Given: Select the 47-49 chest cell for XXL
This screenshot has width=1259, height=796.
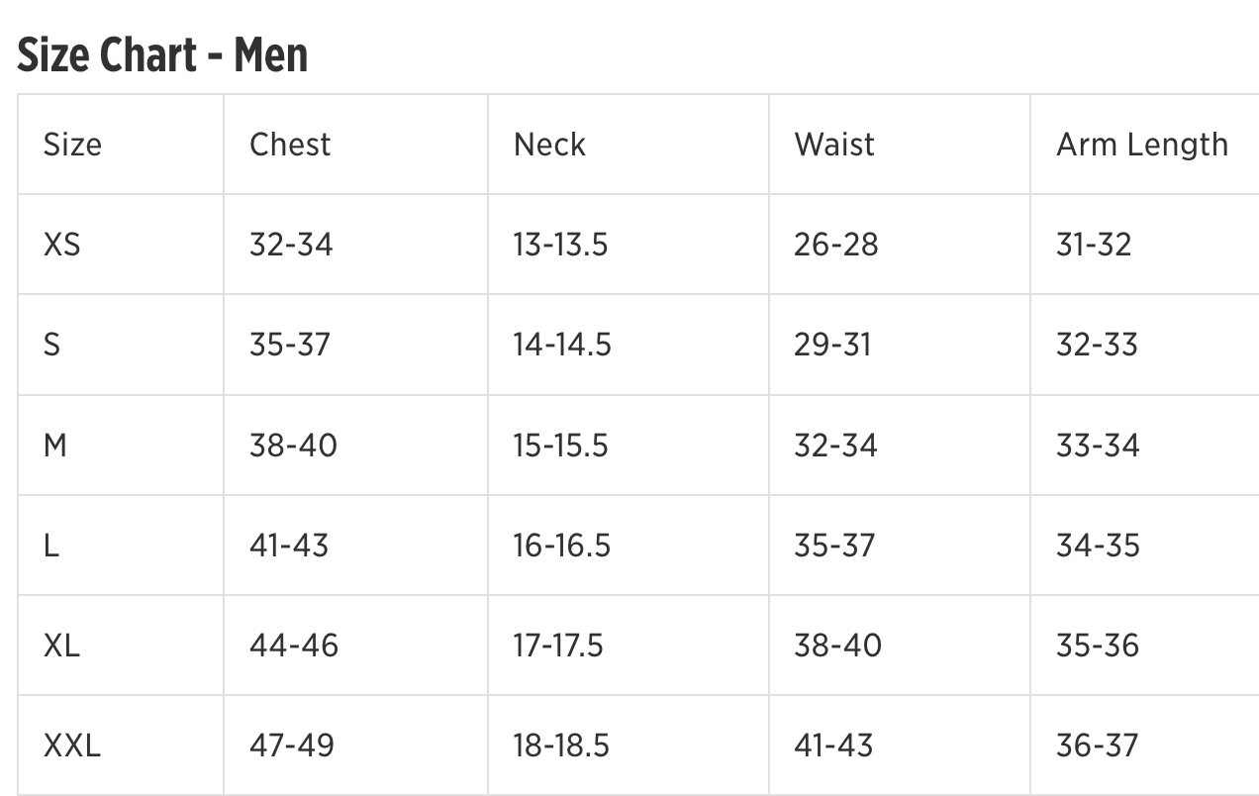Looking at the screenshot, I should [x=292, y=746].
